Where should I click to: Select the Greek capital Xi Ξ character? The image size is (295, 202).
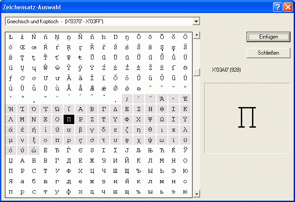pos(45,120)
